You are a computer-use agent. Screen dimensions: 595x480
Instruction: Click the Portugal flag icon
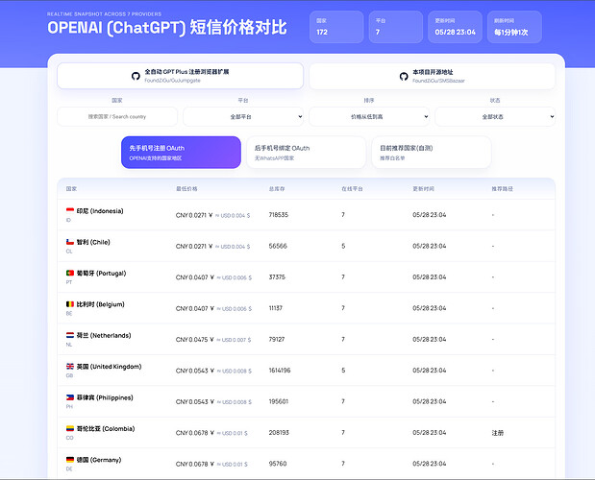pos(70,273)
